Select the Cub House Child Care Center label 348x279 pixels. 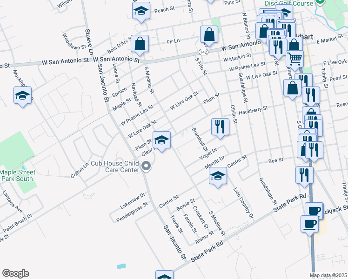[115, 166]
